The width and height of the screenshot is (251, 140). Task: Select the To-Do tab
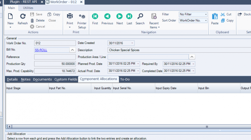[x=125, y=80]
